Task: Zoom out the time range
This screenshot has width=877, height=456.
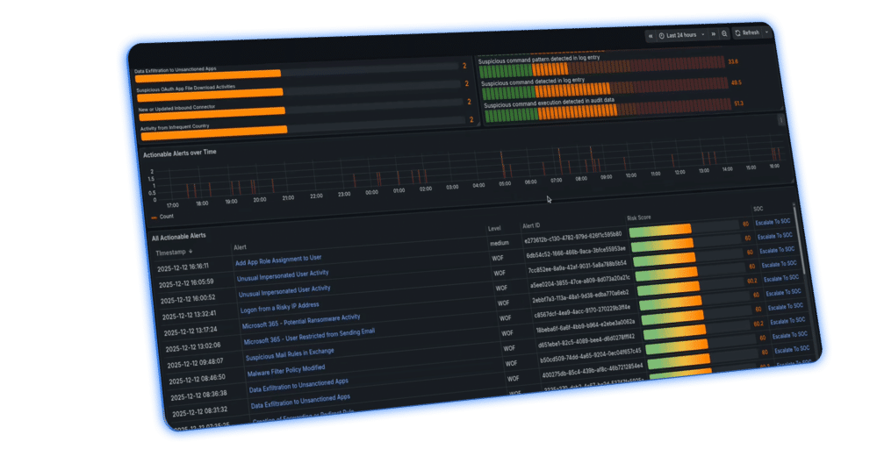Action: [724, 33]
